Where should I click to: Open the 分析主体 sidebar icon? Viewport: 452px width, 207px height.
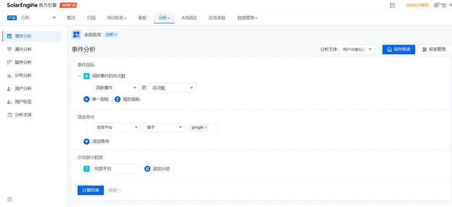pos(9,115)
